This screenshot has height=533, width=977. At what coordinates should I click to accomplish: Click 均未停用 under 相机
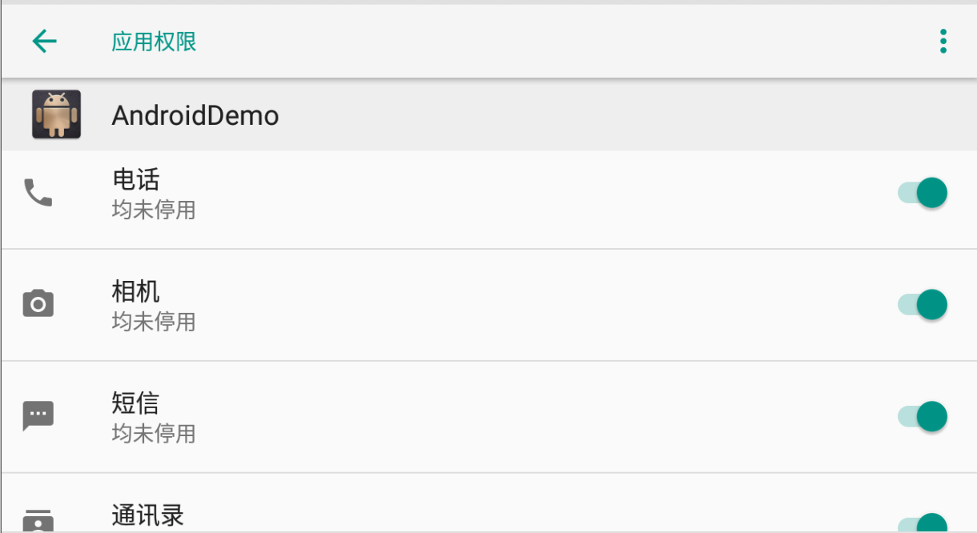click(x=154, y=323)
